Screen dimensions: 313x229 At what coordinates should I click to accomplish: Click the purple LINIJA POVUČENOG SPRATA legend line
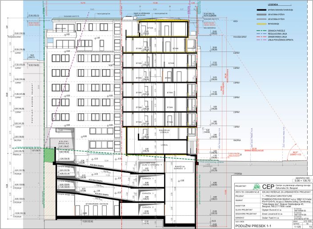coord(262,40)
